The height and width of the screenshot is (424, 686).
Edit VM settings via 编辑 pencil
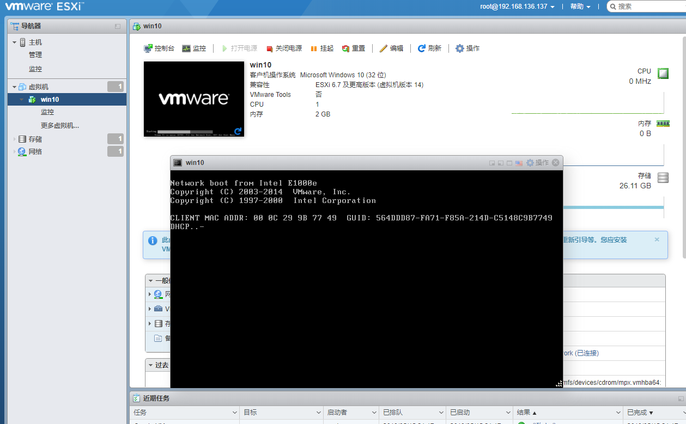(x=391, y=48)
